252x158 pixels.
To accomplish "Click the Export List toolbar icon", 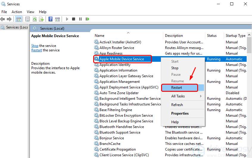I will pyautogui.click(x=41, y=19).
